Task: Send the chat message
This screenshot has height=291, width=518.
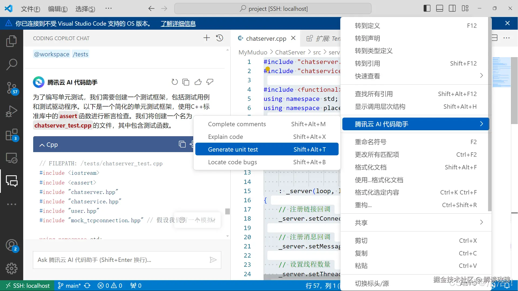Action: (213, 260)
